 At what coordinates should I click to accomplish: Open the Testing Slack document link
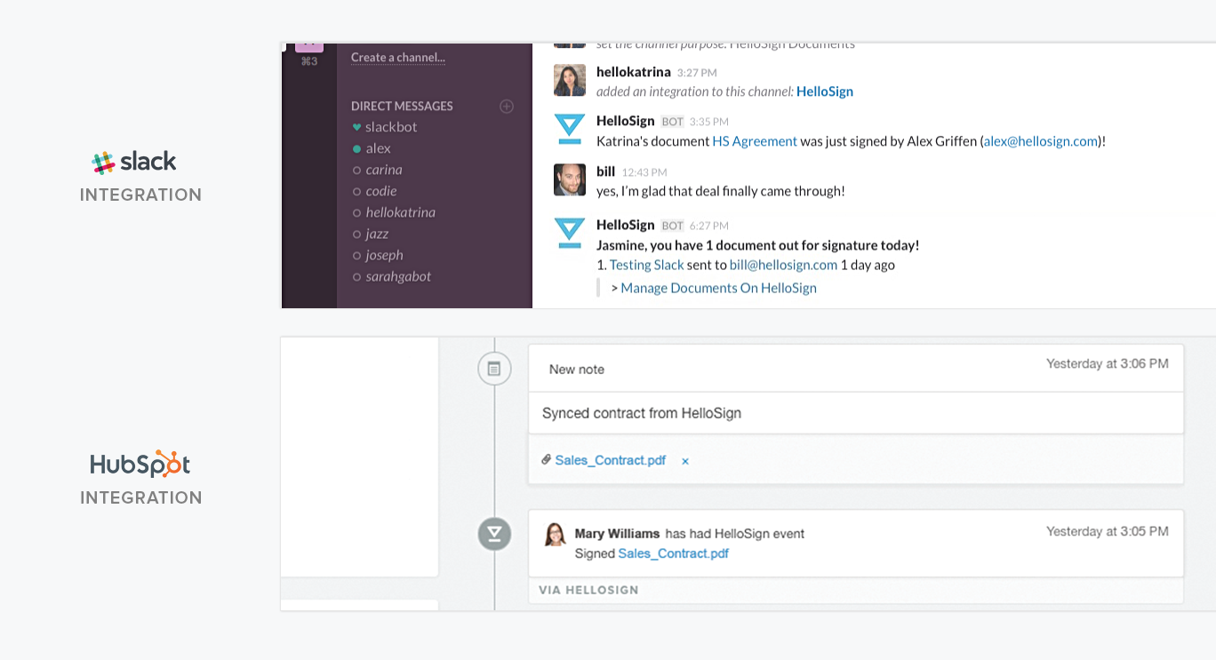647,265
